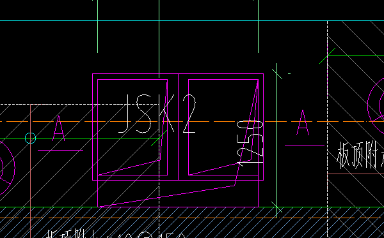
Task: Select the green tick mark below-left of K
Action: 159,138
